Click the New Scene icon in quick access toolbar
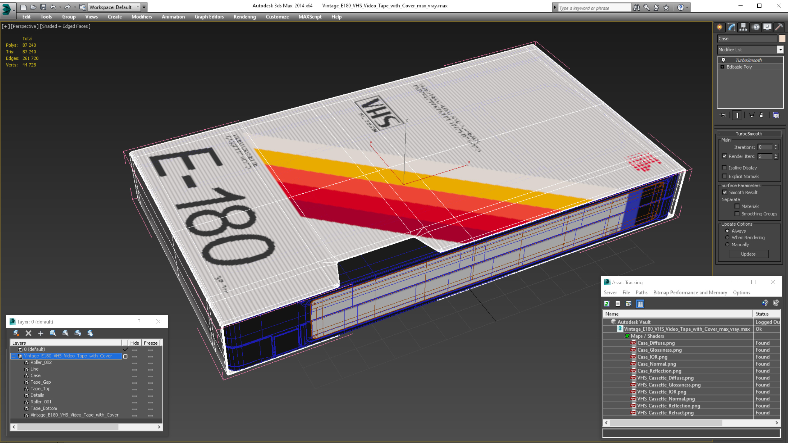This screenshot has height=443, width=788. (x=23, y=7)
